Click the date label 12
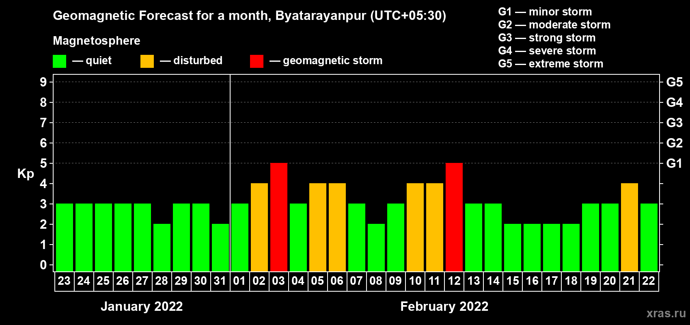The image size is (690, 325). point(454,281)
